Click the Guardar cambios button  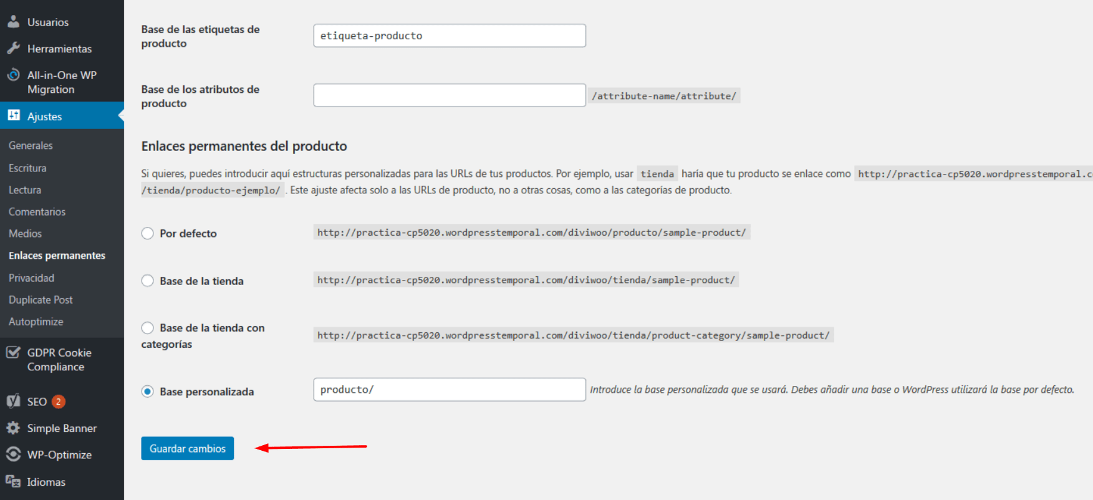pos(188,448)
